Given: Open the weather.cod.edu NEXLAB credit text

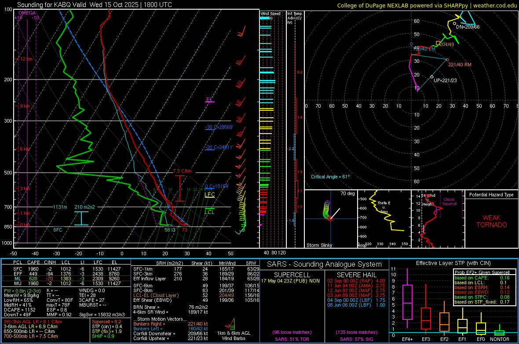Looking at the screenshot, I should (x=427, y=5).
